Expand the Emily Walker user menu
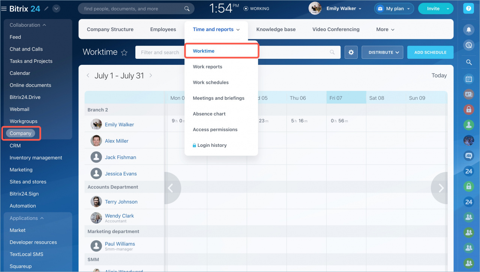 pyautogui.click(x=344, y=9)
